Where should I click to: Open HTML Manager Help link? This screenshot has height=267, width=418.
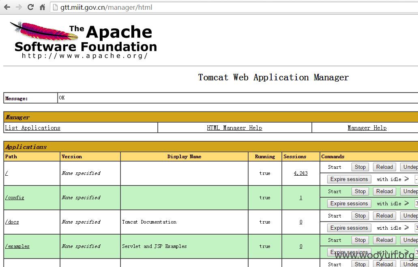click(235, 128)
